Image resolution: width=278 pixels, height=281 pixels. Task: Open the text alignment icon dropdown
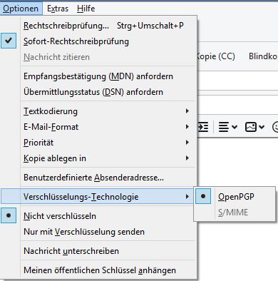227,127
